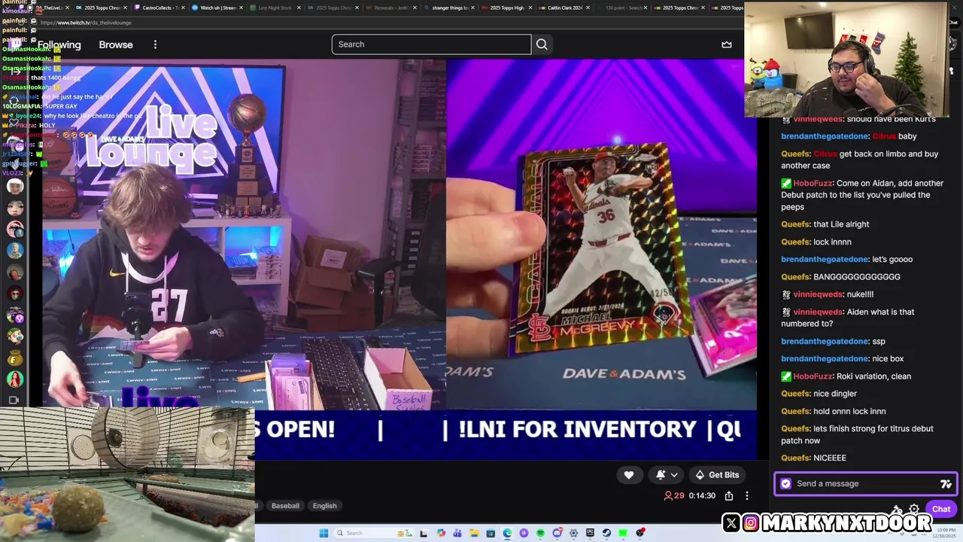The height and width of the screenshot is (542, 963).
Task: Click username on 'Queefs: NICEEEE' message
Action: (x=795, y=458)
